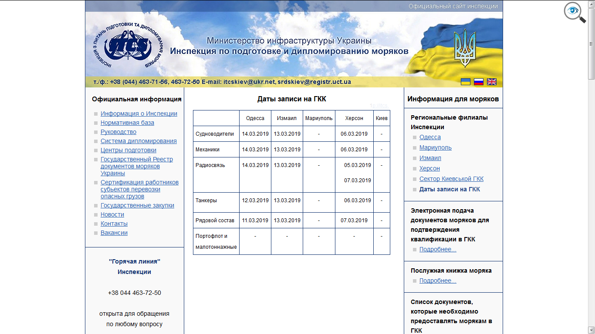This screenshot has height=334, width=595.
Task: Select the Russian flag language option
Action: point(478,81)
